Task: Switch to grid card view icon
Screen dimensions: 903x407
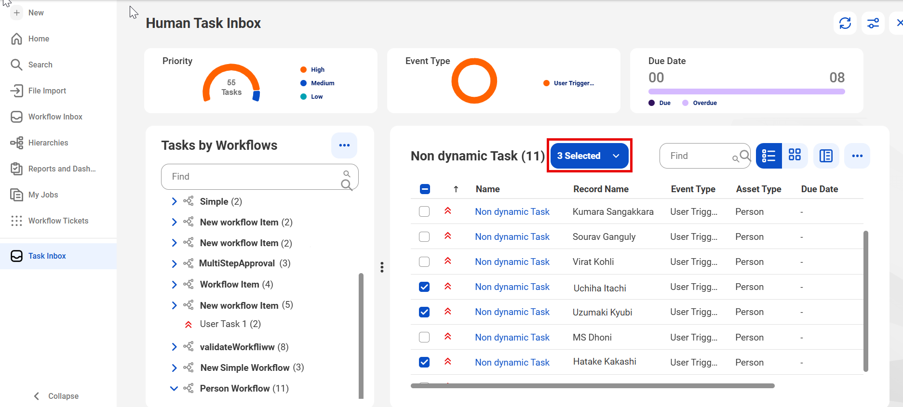Action: pyautogui.click(x=795, y=155)
